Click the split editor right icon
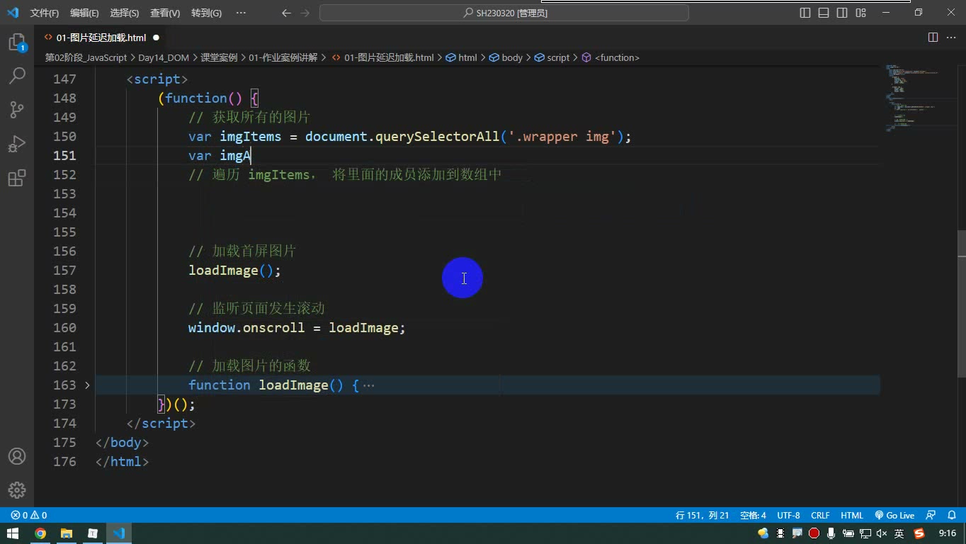 point(933,38)
